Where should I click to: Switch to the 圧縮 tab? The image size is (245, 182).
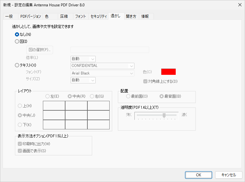click(x=64, y=16)
